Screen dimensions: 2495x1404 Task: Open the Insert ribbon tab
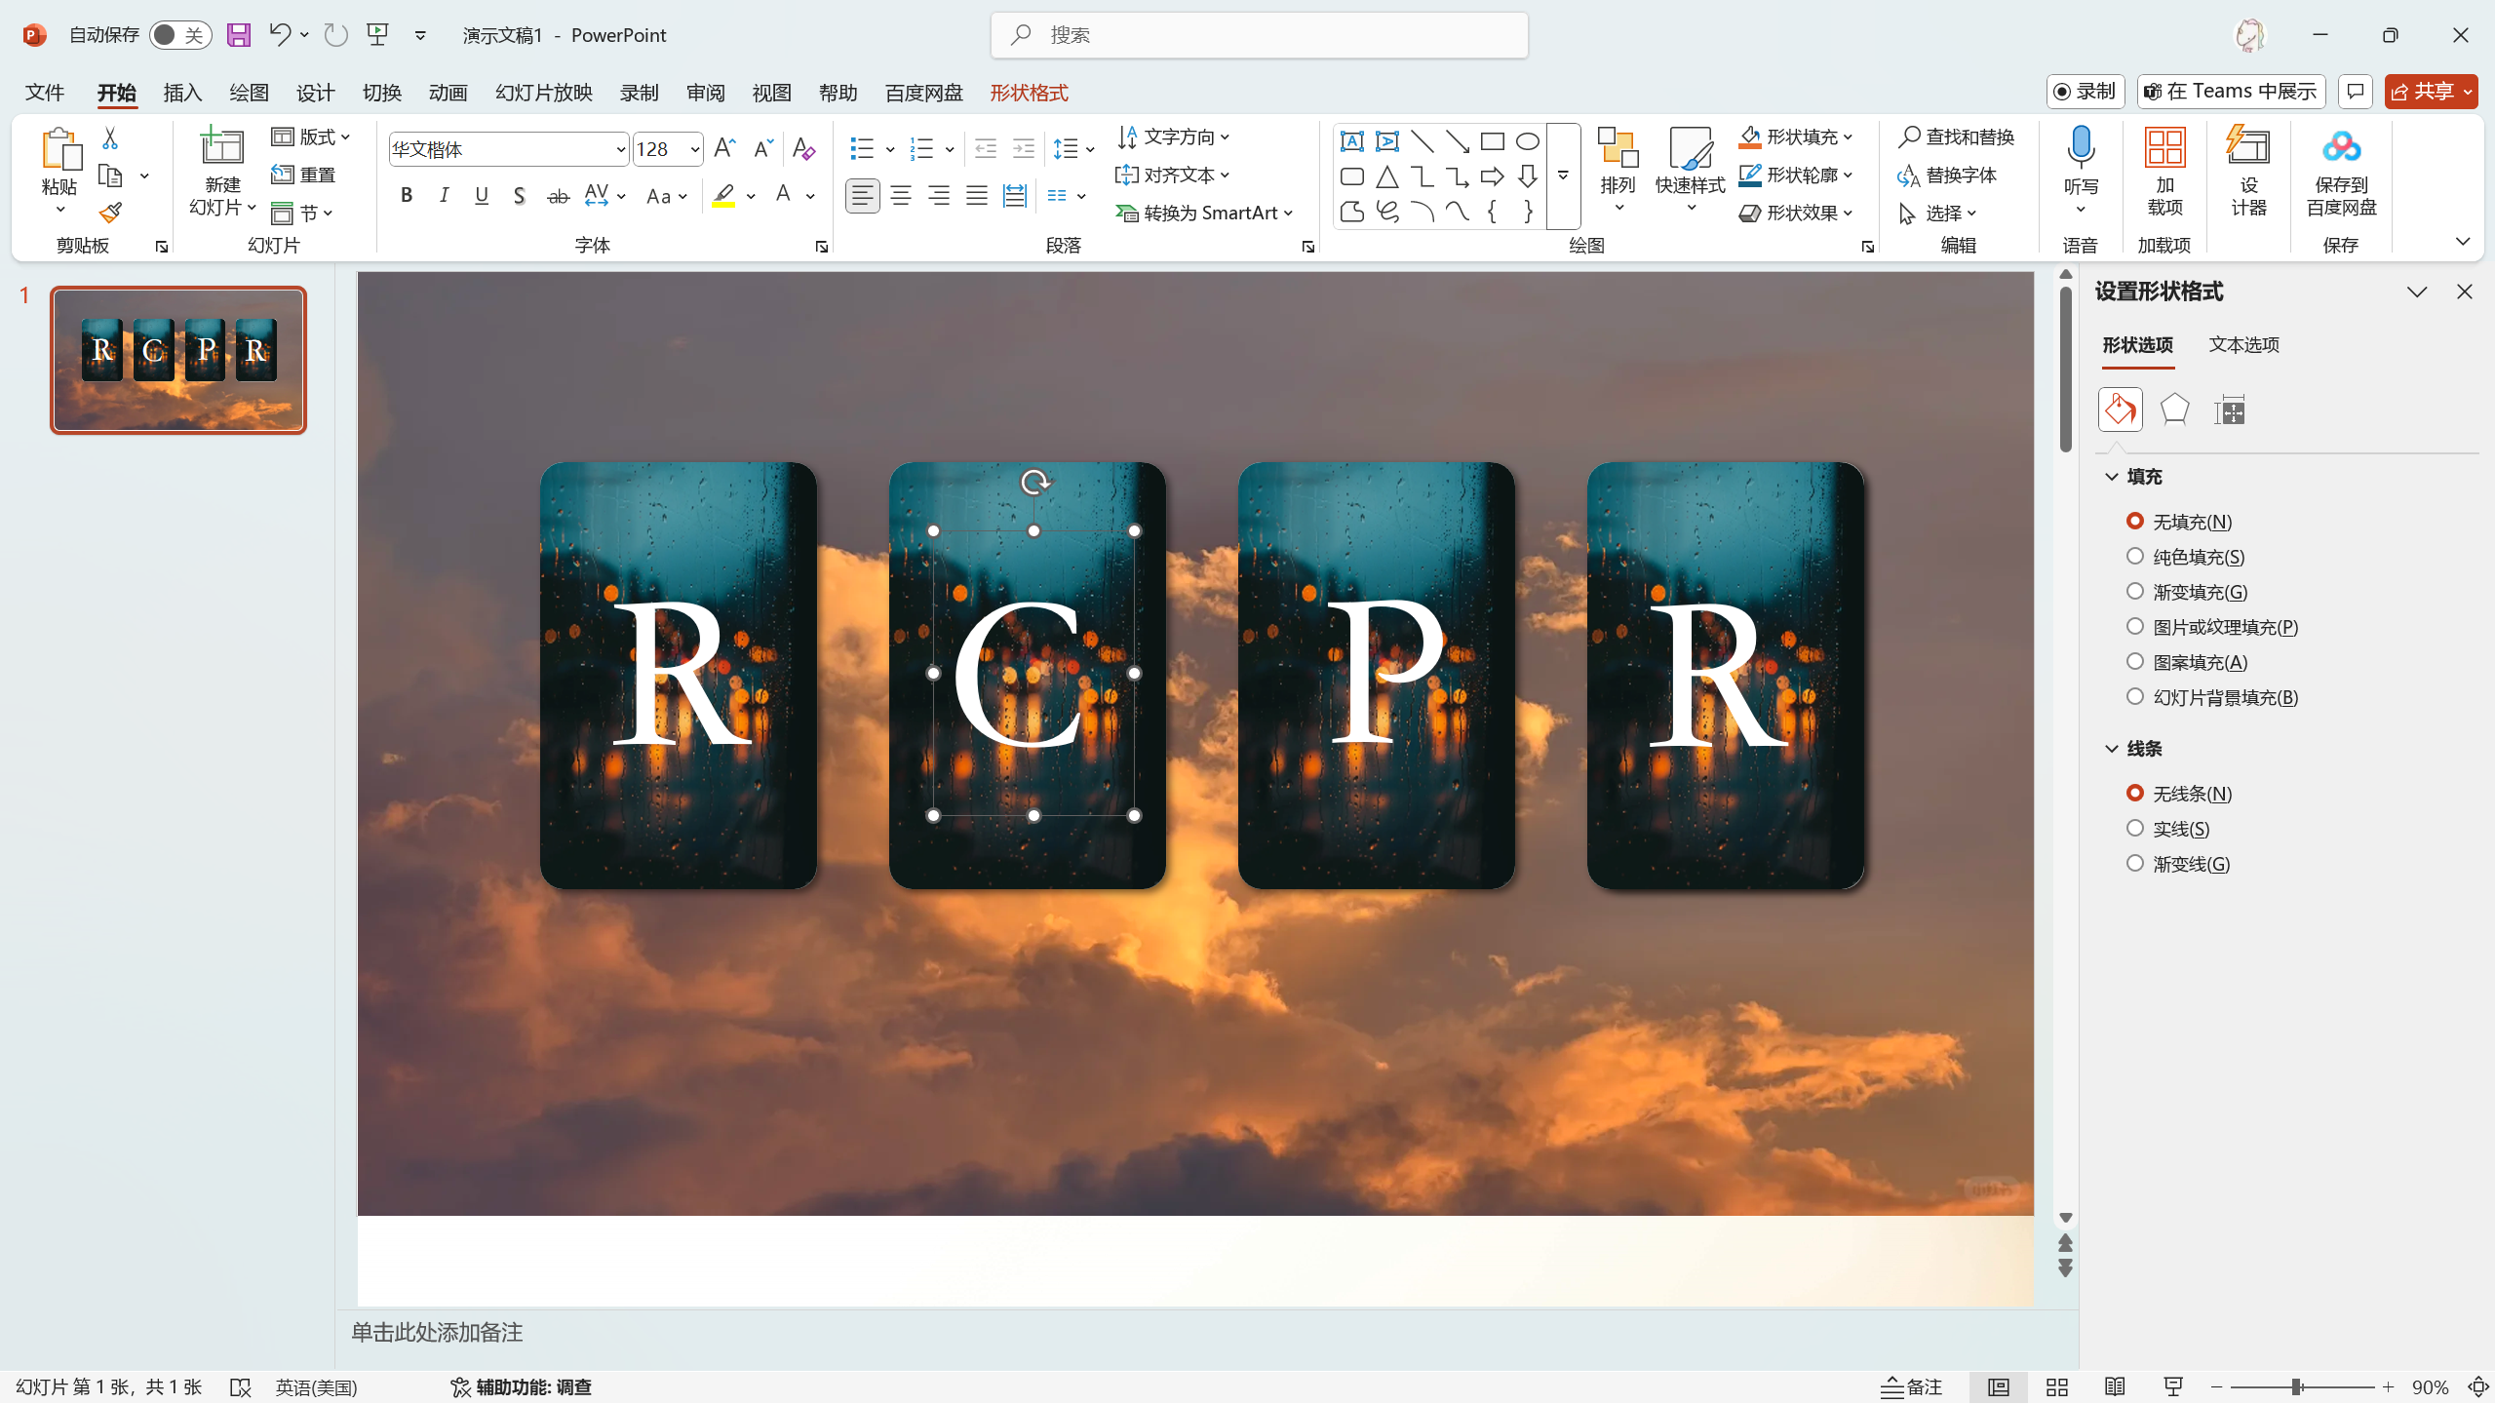(x=182, y=93)
